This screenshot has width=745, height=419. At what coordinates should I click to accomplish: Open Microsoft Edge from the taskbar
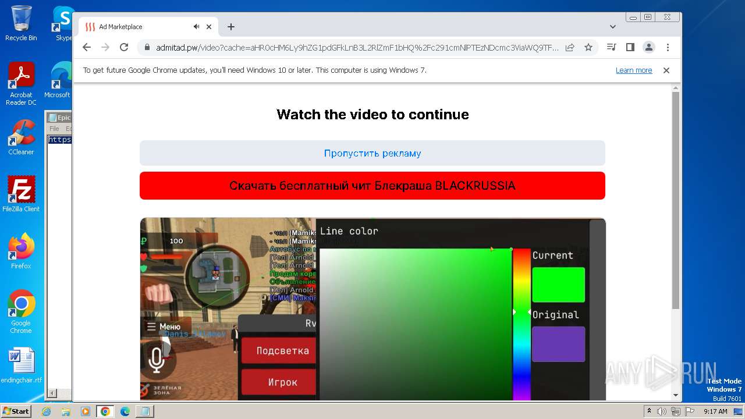[125, 411]
